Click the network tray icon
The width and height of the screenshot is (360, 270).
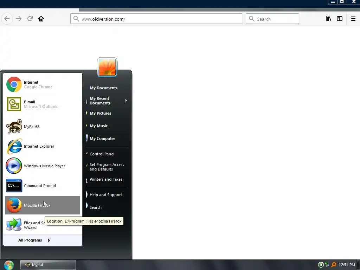327,265
